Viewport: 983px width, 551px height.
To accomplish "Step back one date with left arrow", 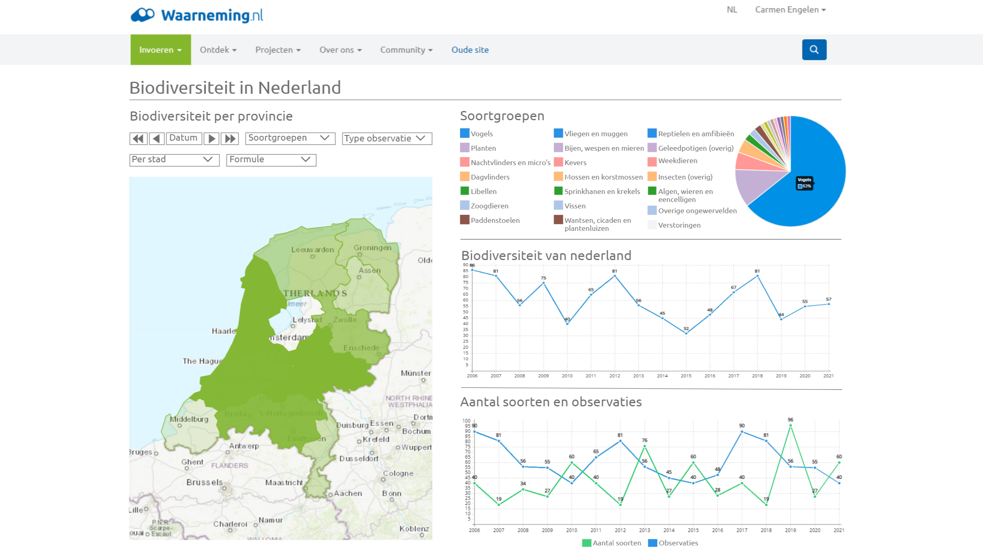I will pos(157,139).
